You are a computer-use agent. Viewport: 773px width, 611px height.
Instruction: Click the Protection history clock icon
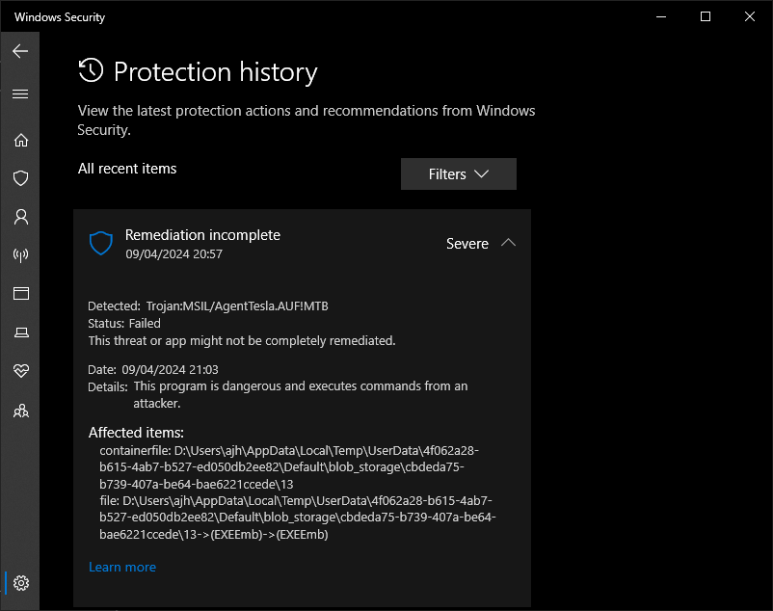coord(91,70)
